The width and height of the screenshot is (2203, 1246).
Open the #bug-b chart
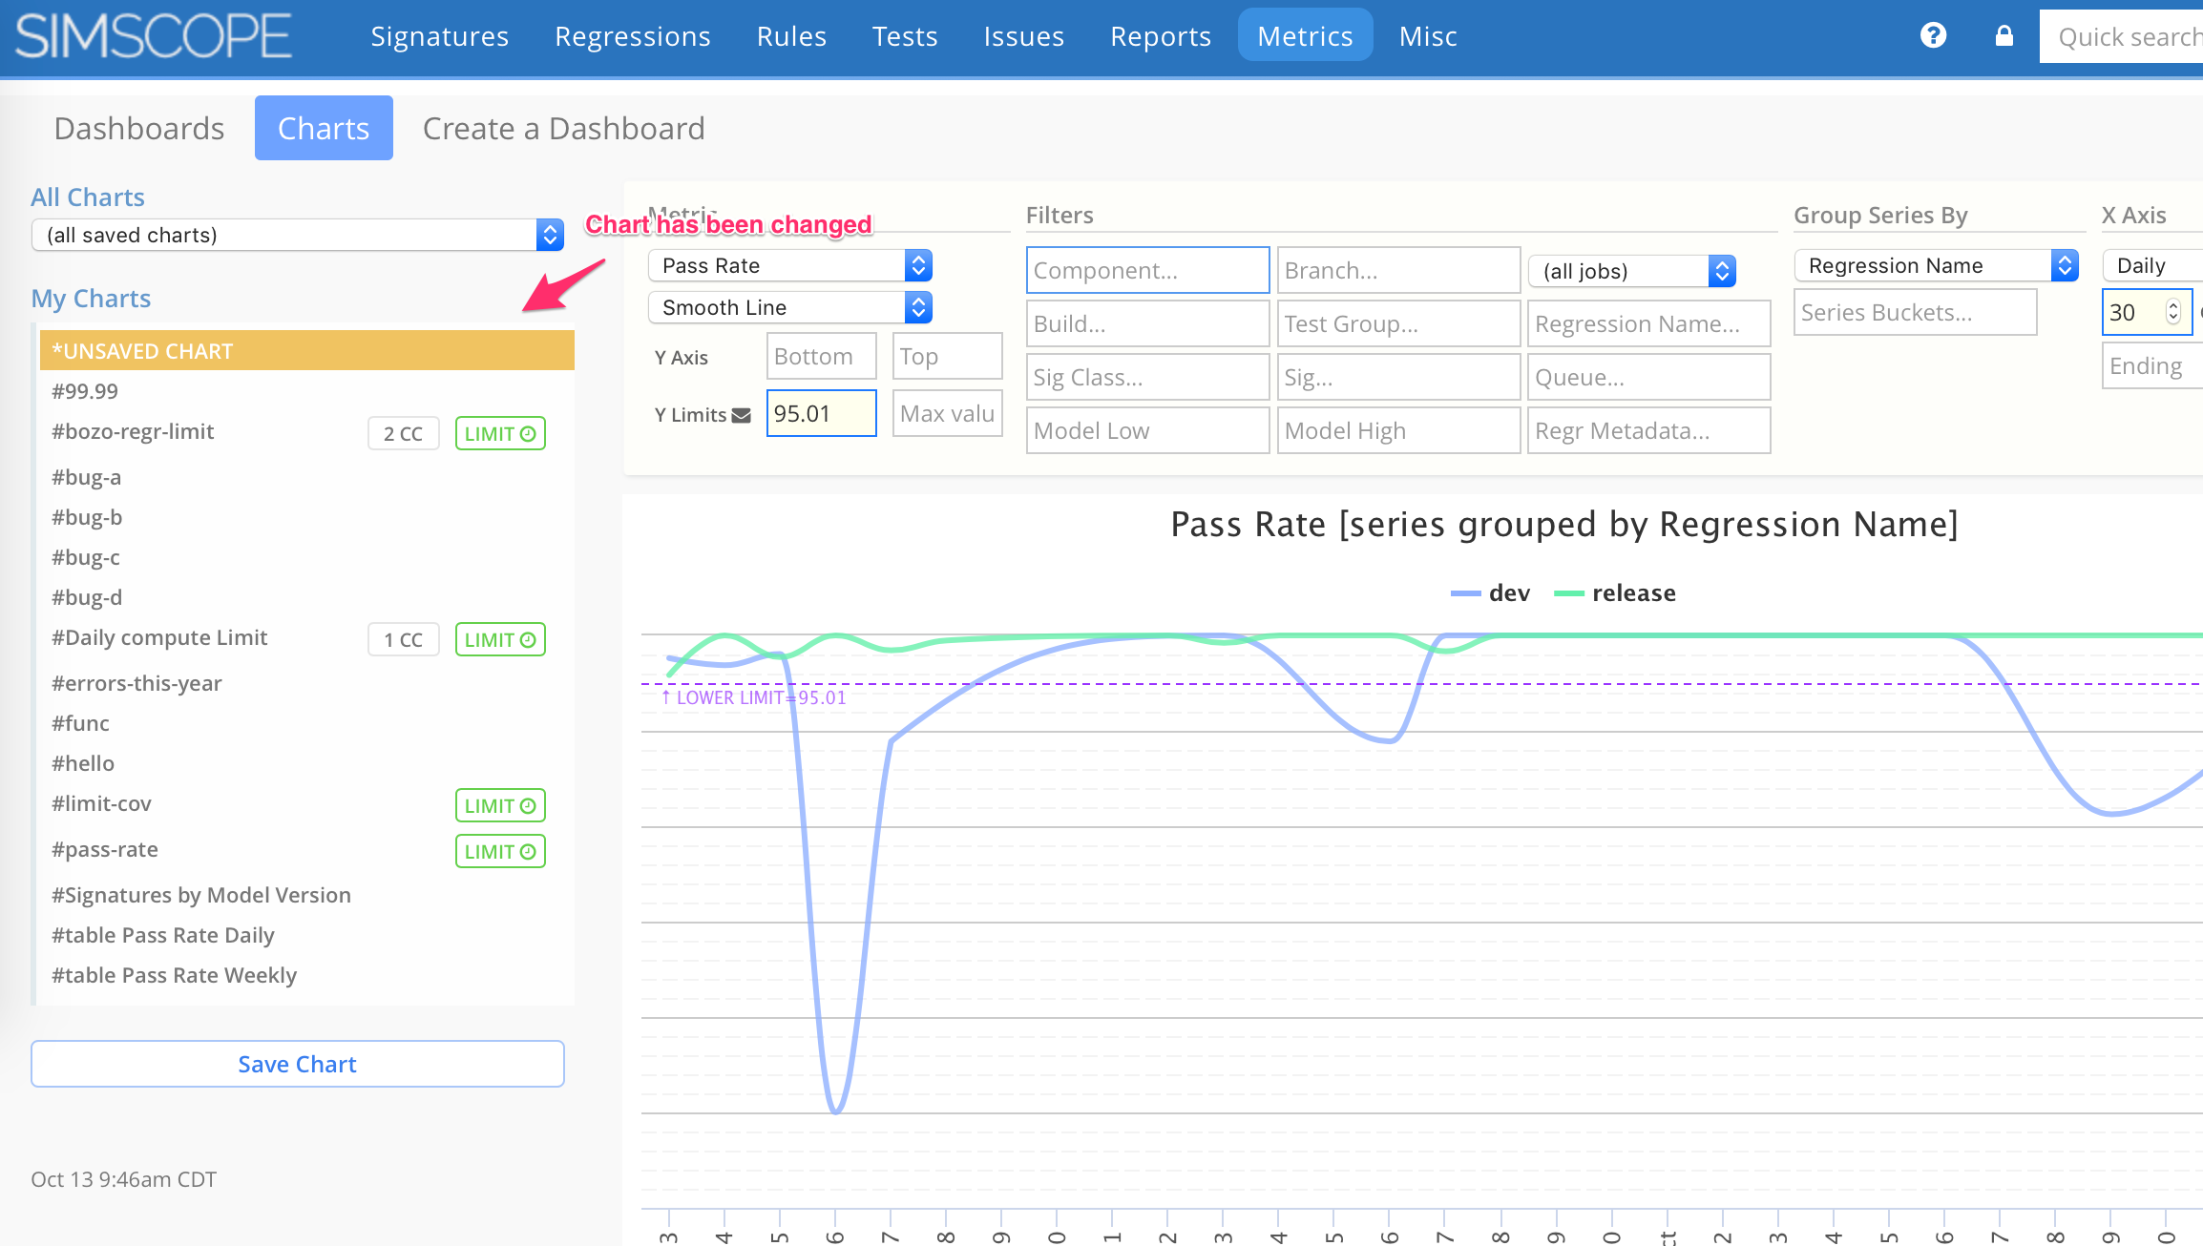coord(87,517)
